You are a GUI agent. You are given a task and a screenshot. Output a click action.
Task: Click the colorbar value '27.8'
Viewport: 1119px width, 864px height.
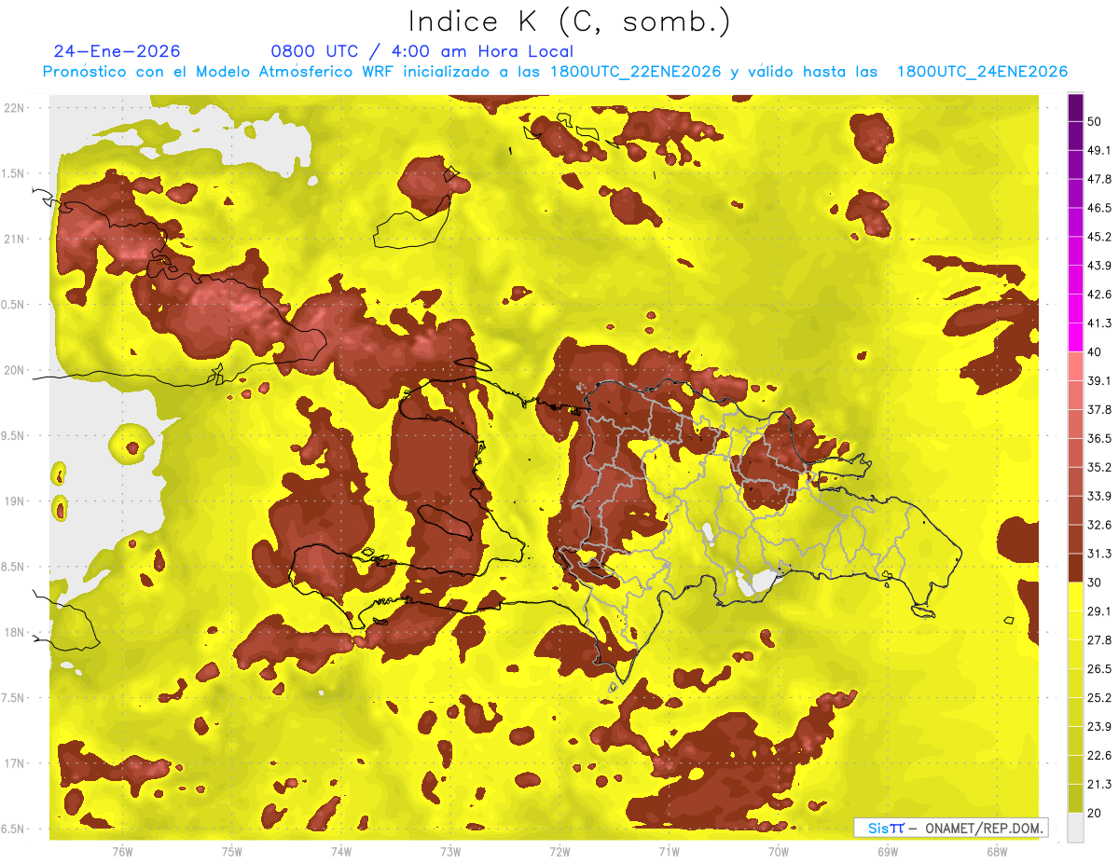tap(1099, 640)
